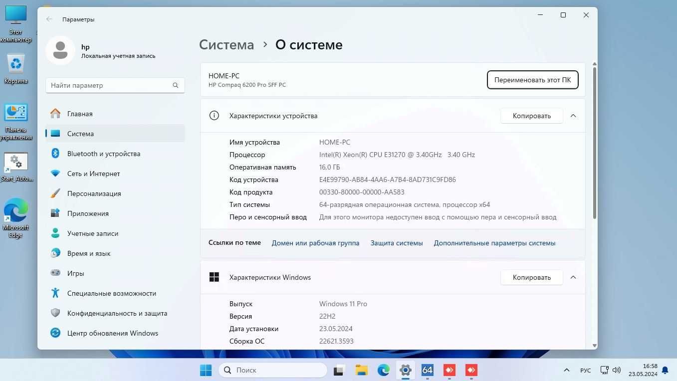Click the Сеть и Интернет wifi icon
The image size is (677, 381).
tap(56, 174)
